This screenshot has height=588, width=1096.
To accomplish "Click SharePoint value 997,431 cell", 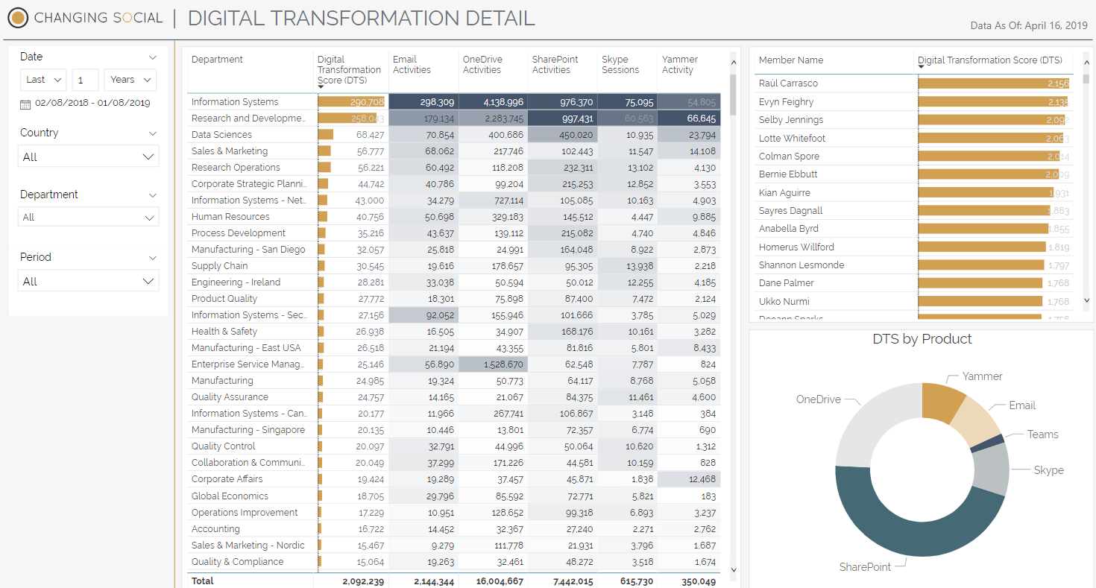I will [x=563, y=118].
